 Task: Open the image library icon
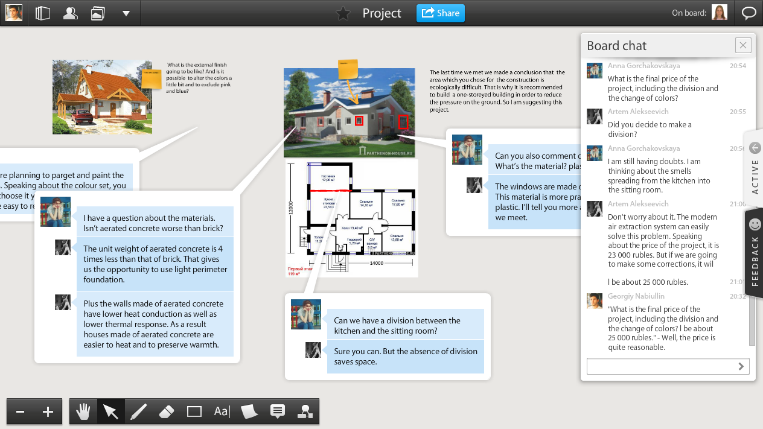(x=98, y=13)
